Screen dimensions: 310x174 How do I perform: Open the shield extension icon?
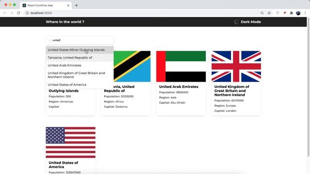pyautogui.click(x=278, y=13)
